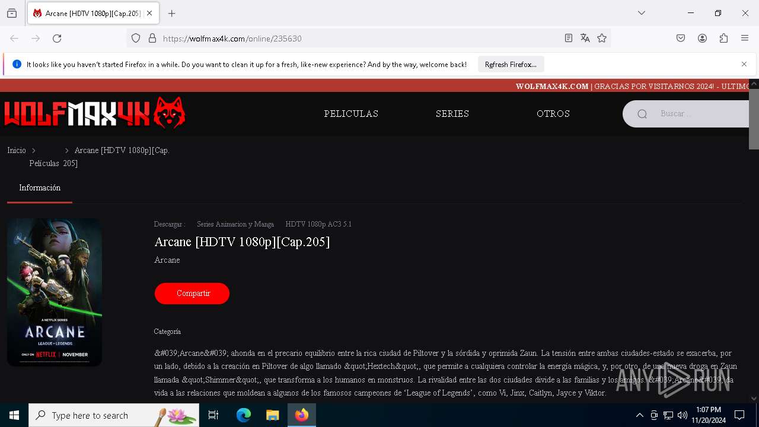Reload the current page
The width and height of the screenshot is (759, 427).
pyautogui.click(x=57, y=39)
